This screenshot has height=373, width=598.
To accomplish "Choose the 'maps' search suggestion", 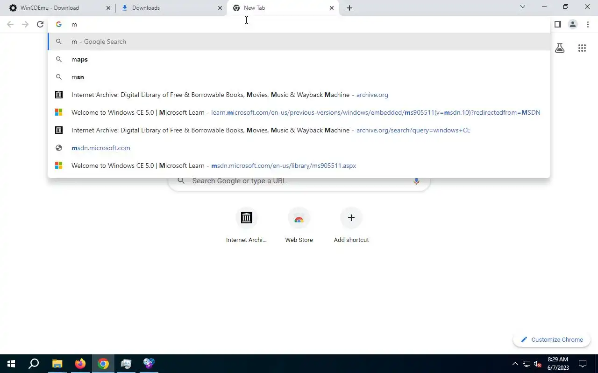I will (299, 59).
